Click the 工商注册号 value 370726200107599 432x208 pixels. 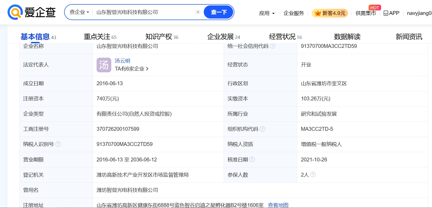[118, 129]
